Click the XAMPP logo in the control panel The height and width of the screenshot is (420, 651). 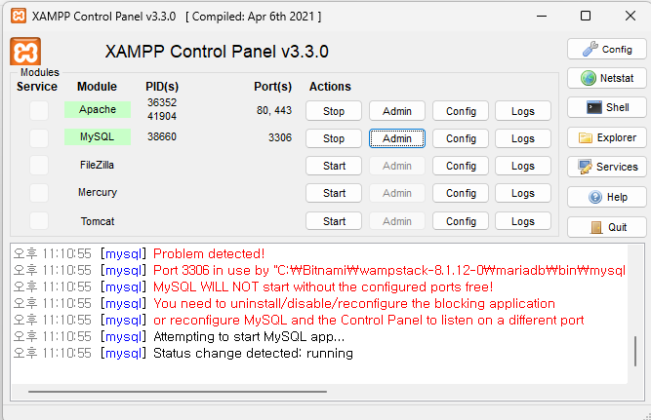pos(25,52)
